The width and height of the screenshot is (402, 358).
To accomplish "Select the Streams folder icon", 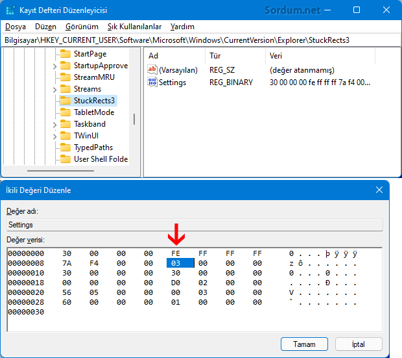I will tap(65, 89).
